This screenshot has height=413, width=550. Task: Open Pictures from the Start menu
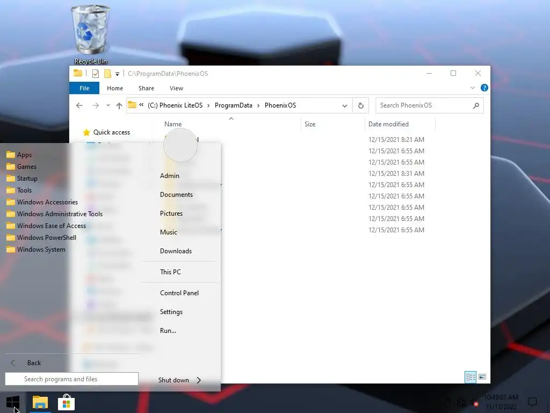pos(171,213)
